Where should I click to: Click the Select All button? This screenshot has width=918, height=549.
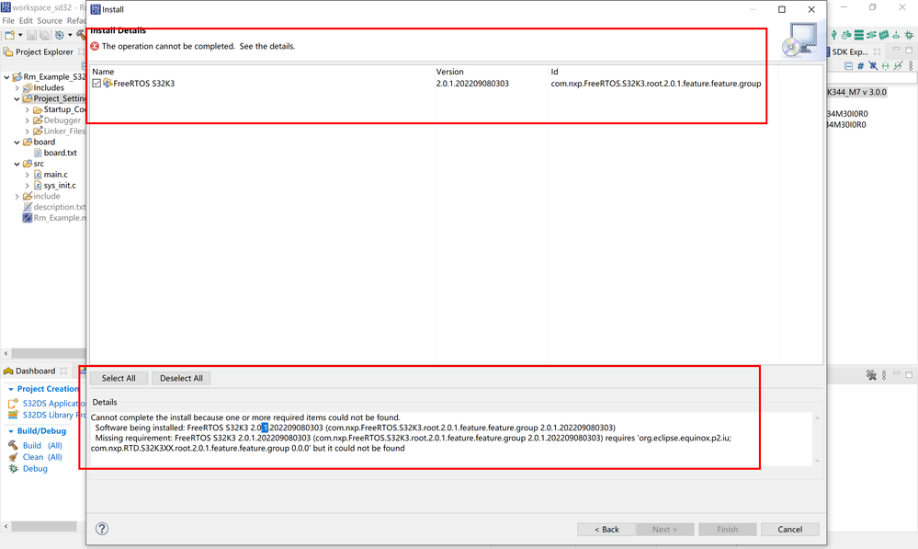click(119, 379)
